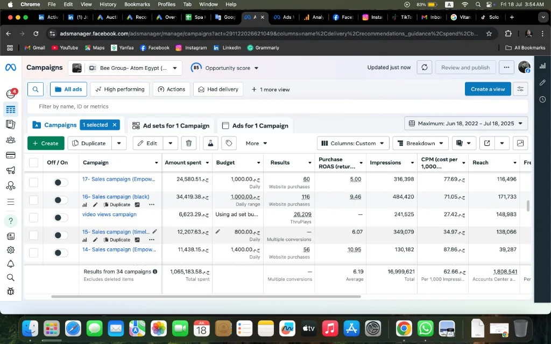Click the green Create button
This screenshot has height=344, width=551.
(x=46, y=143)
